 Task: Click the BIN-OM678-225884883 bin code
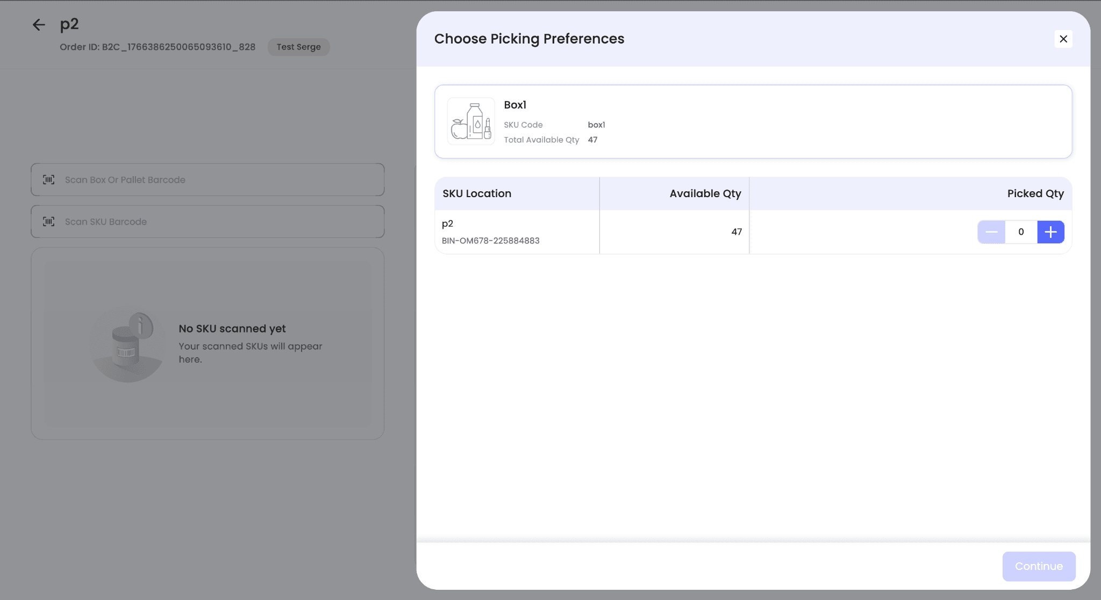490,241
